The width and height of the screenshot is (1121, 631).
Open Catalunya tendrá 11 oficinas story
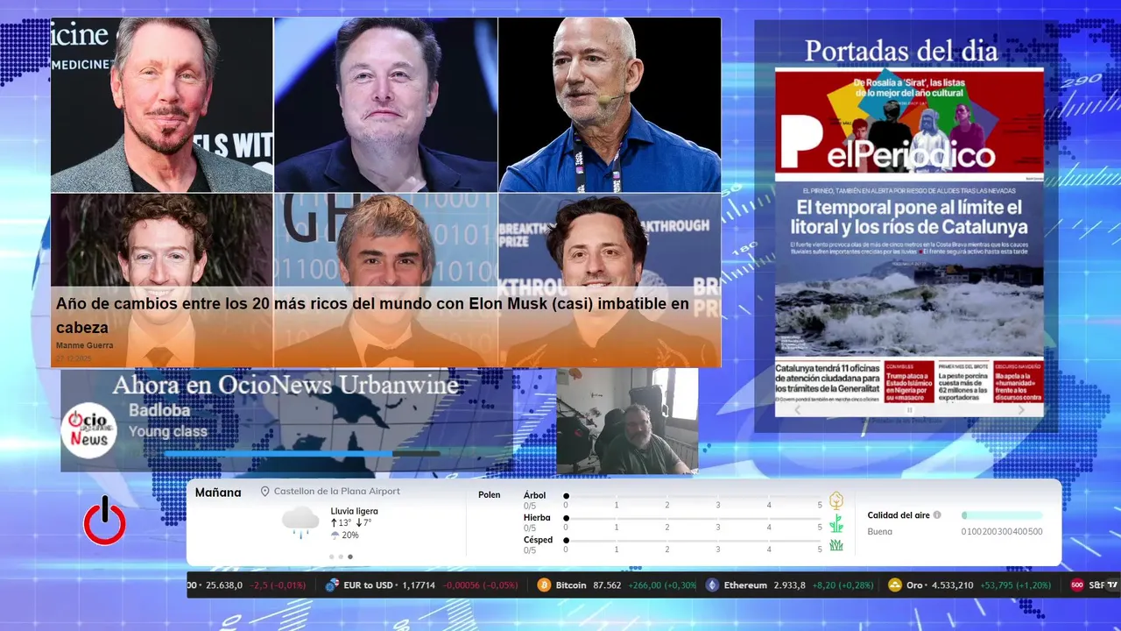(828, 378)
